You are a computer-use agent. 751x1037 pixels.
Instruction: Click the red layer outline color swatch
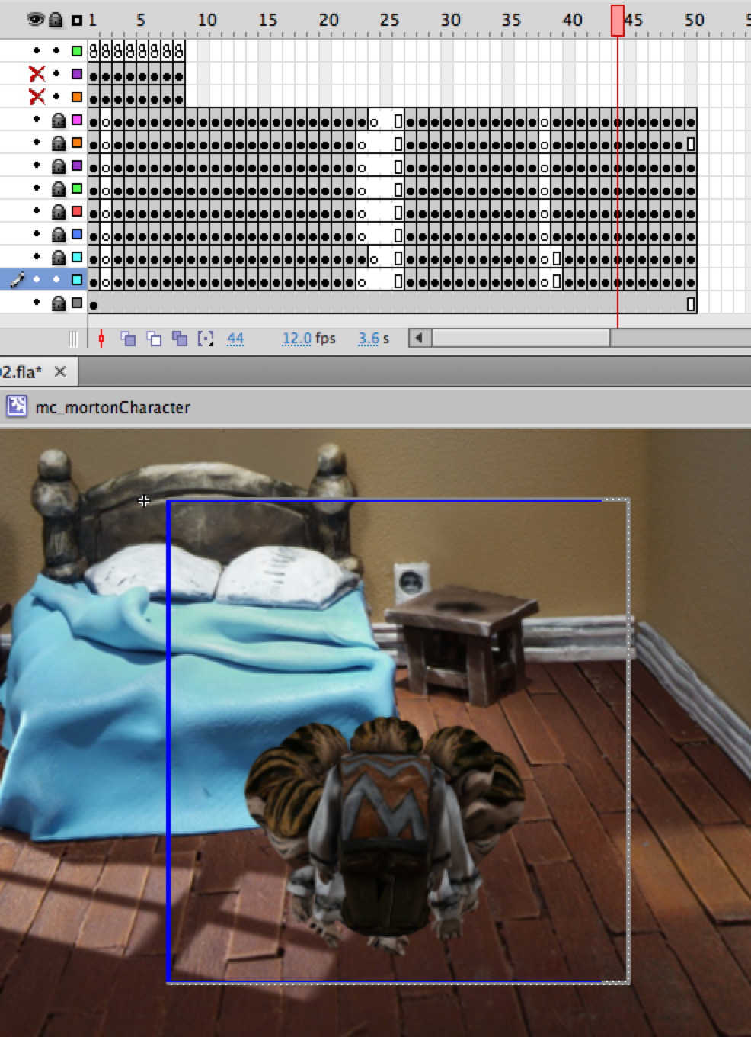(x=77, y=211)
